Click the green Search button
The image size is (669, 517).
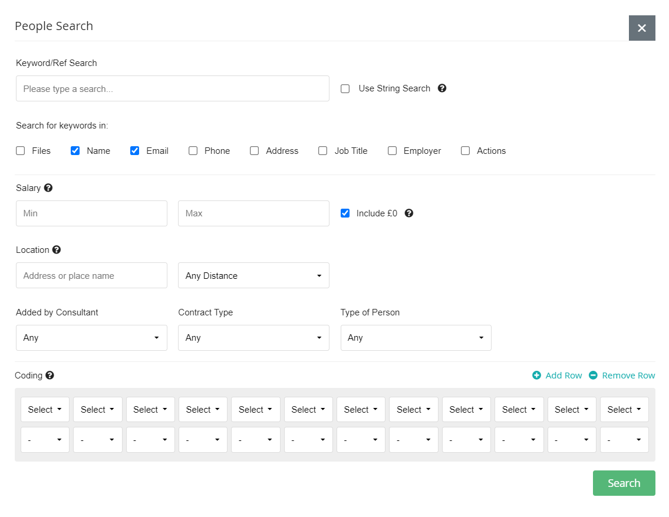tap(624, 483)
